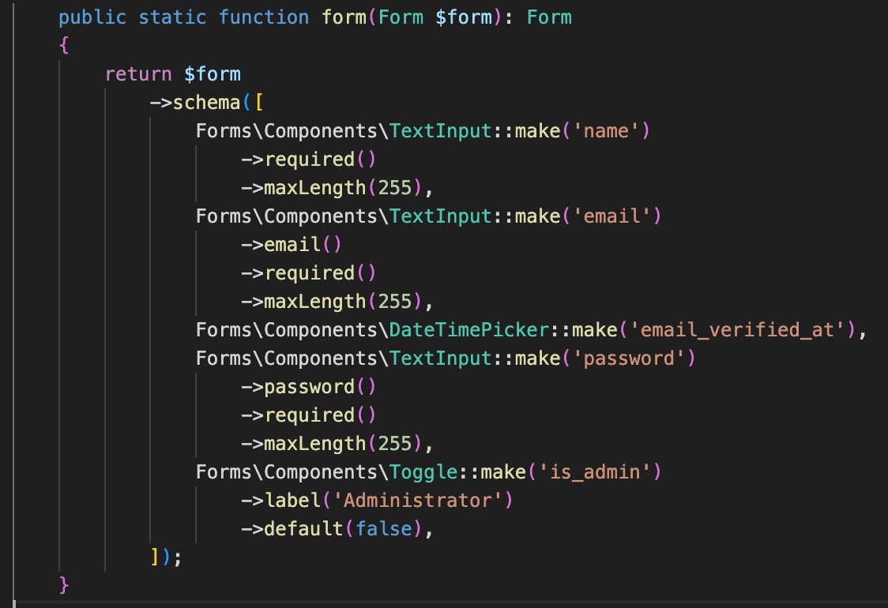The image size is (888, 608).
Task: Click the default method call
Action: pos(303,529)
